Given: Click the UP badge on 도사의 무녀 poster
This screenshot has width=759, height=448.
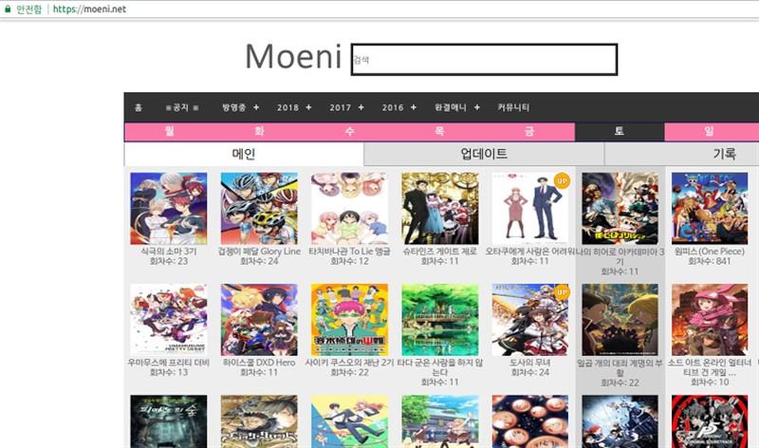Looking at the screenshot, I should (x=562, y=292).
